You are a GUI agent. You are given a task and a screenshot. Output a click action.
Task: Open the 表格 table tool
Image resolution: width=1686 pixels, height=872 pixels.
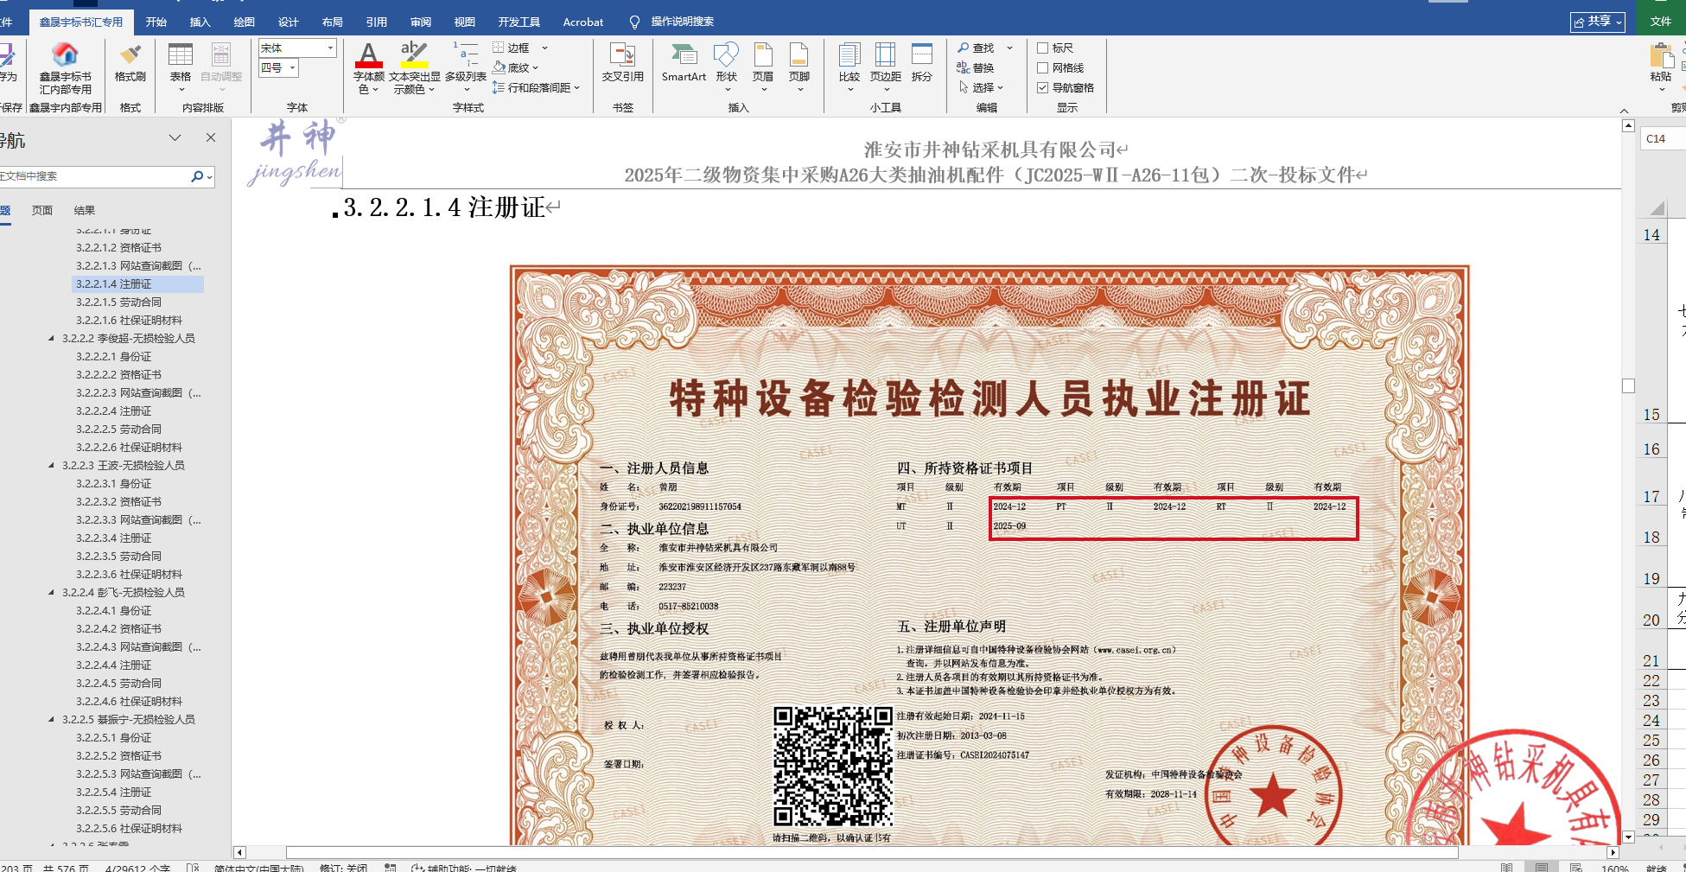(181, 57)
